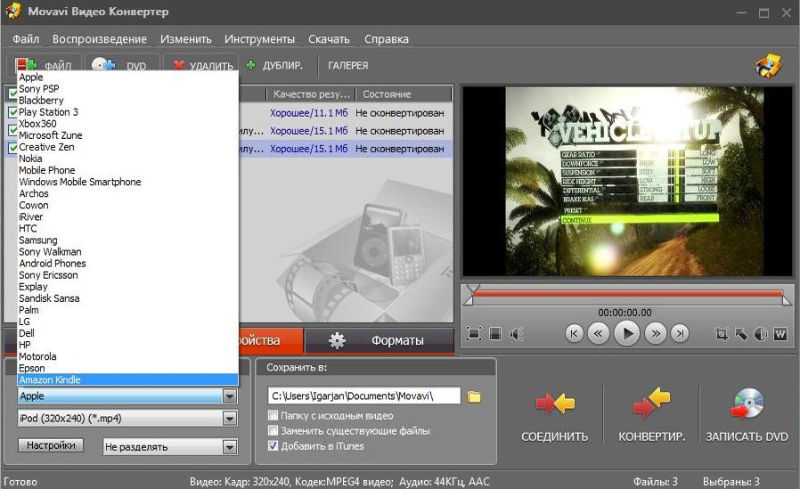Open the Не разделять split dropdown
The width and height of the screenshot is (800, 489).
230,447
